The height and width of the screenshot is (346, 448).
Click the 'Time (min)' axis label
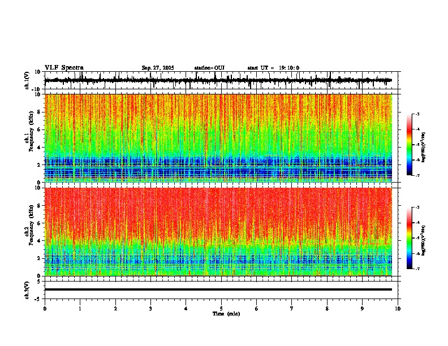226,314
